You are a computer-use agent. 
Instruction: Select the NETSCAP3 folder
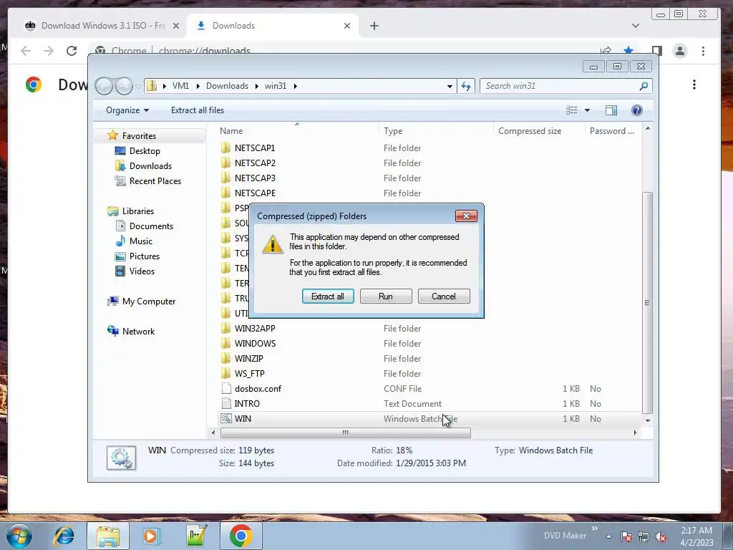click(x=255, y=178)
